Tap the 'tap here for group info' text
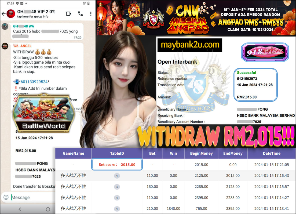Viewport: 296px width, 214px height. 33,17
